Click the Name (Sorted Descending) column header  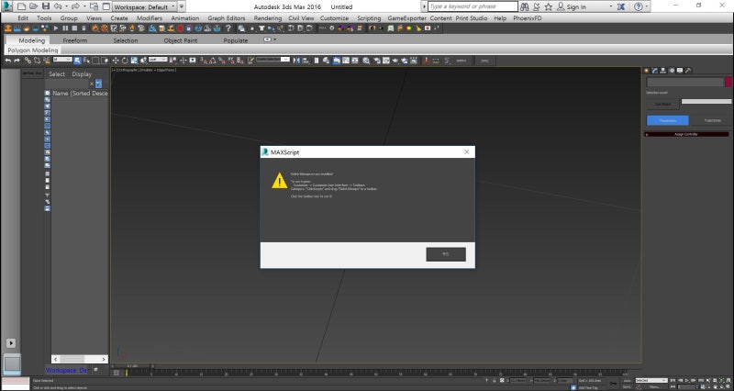(x=80, y=94)
